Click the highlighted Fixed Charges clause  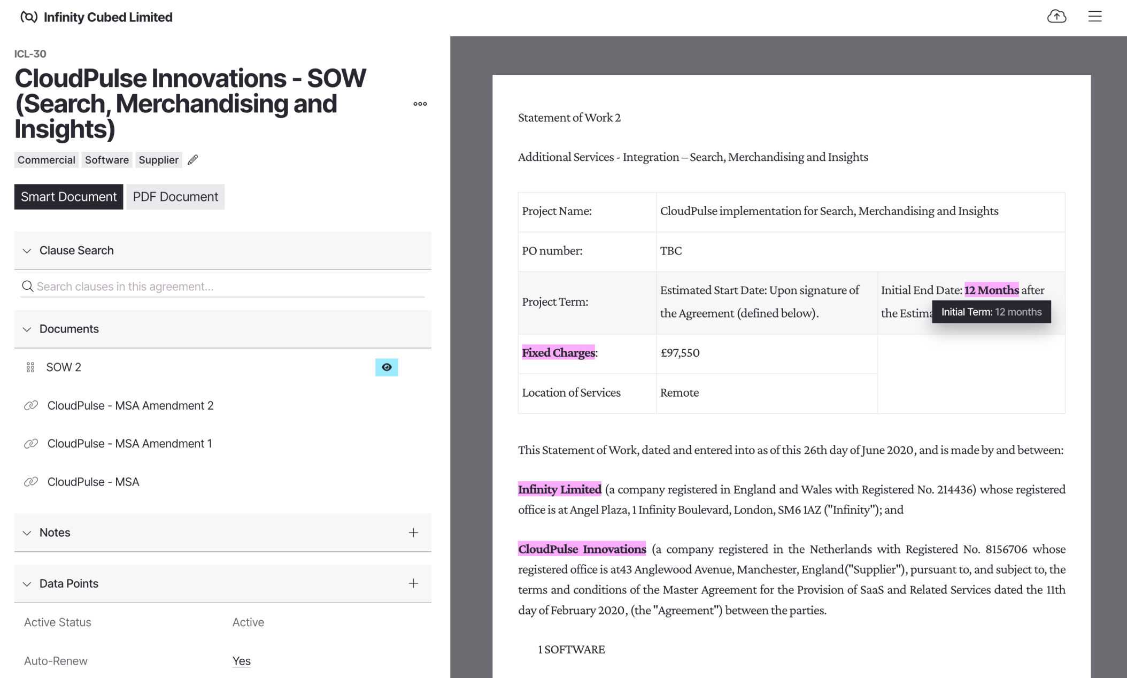click(558, 352)
